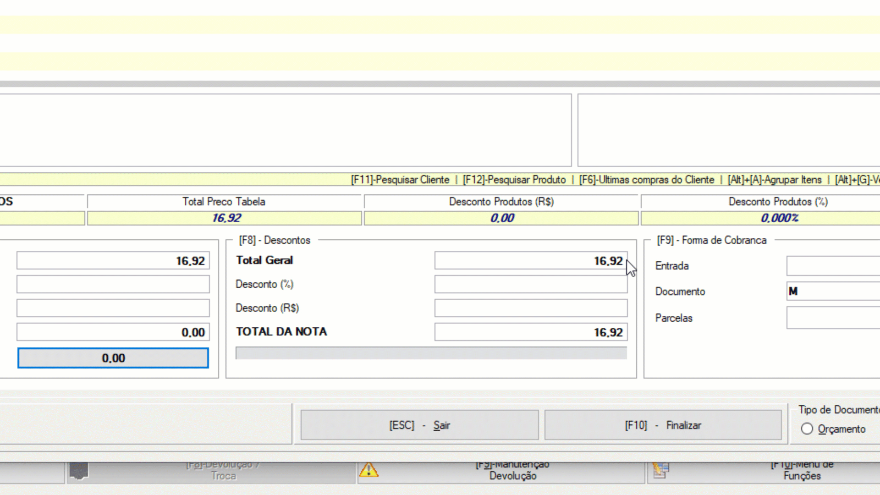Image resolution: width=880 pixels, height=495 pixels.
Task: Click the warning icon on Manutenção Devolução
Action: (368, 470)
